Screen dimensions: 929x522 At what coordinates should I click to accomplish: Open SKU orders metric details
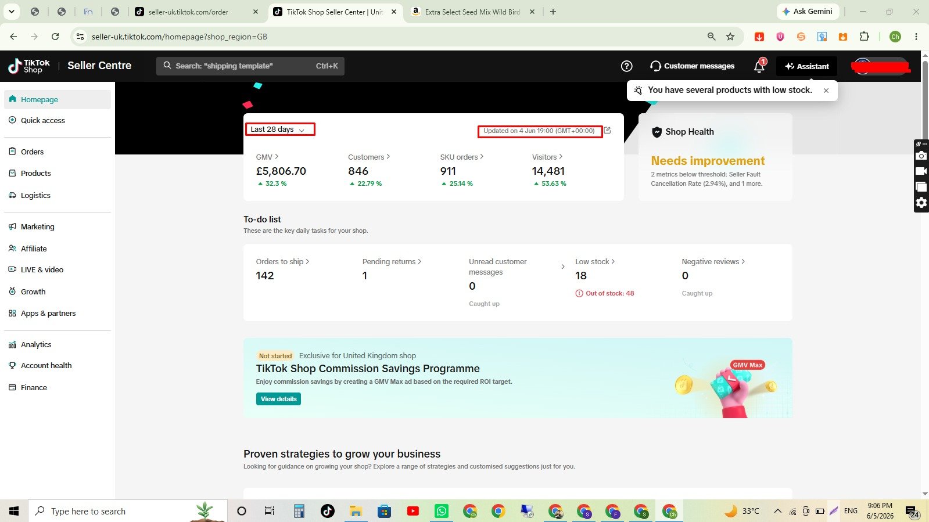[x=462, y=157]
